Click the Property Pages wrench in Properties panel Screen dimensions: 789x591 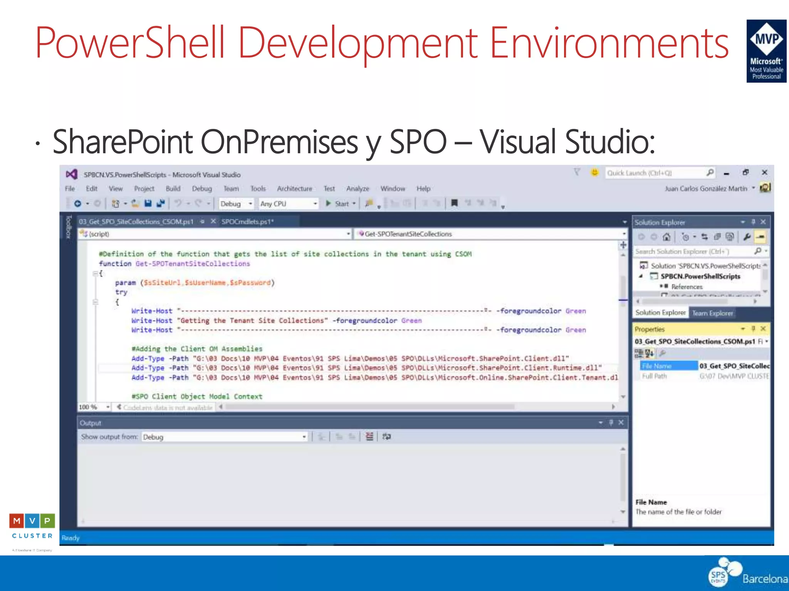coord(663,353)
